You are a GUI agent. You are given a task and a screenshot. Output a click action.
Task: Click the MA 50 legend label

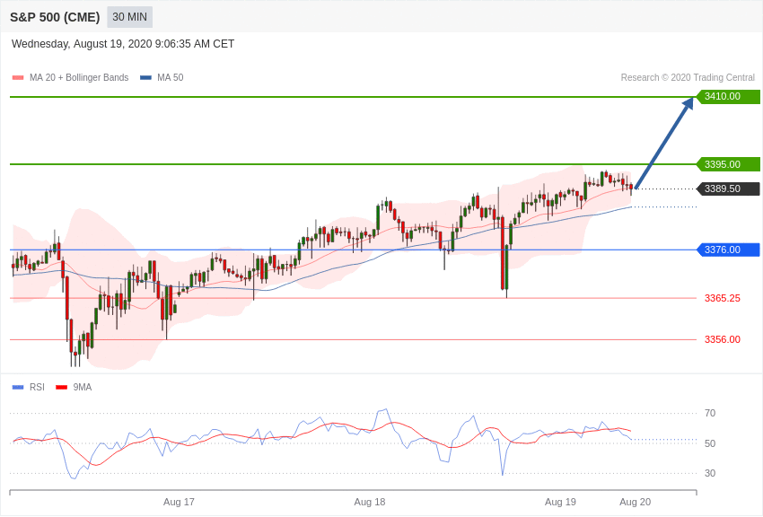point(171,77)
